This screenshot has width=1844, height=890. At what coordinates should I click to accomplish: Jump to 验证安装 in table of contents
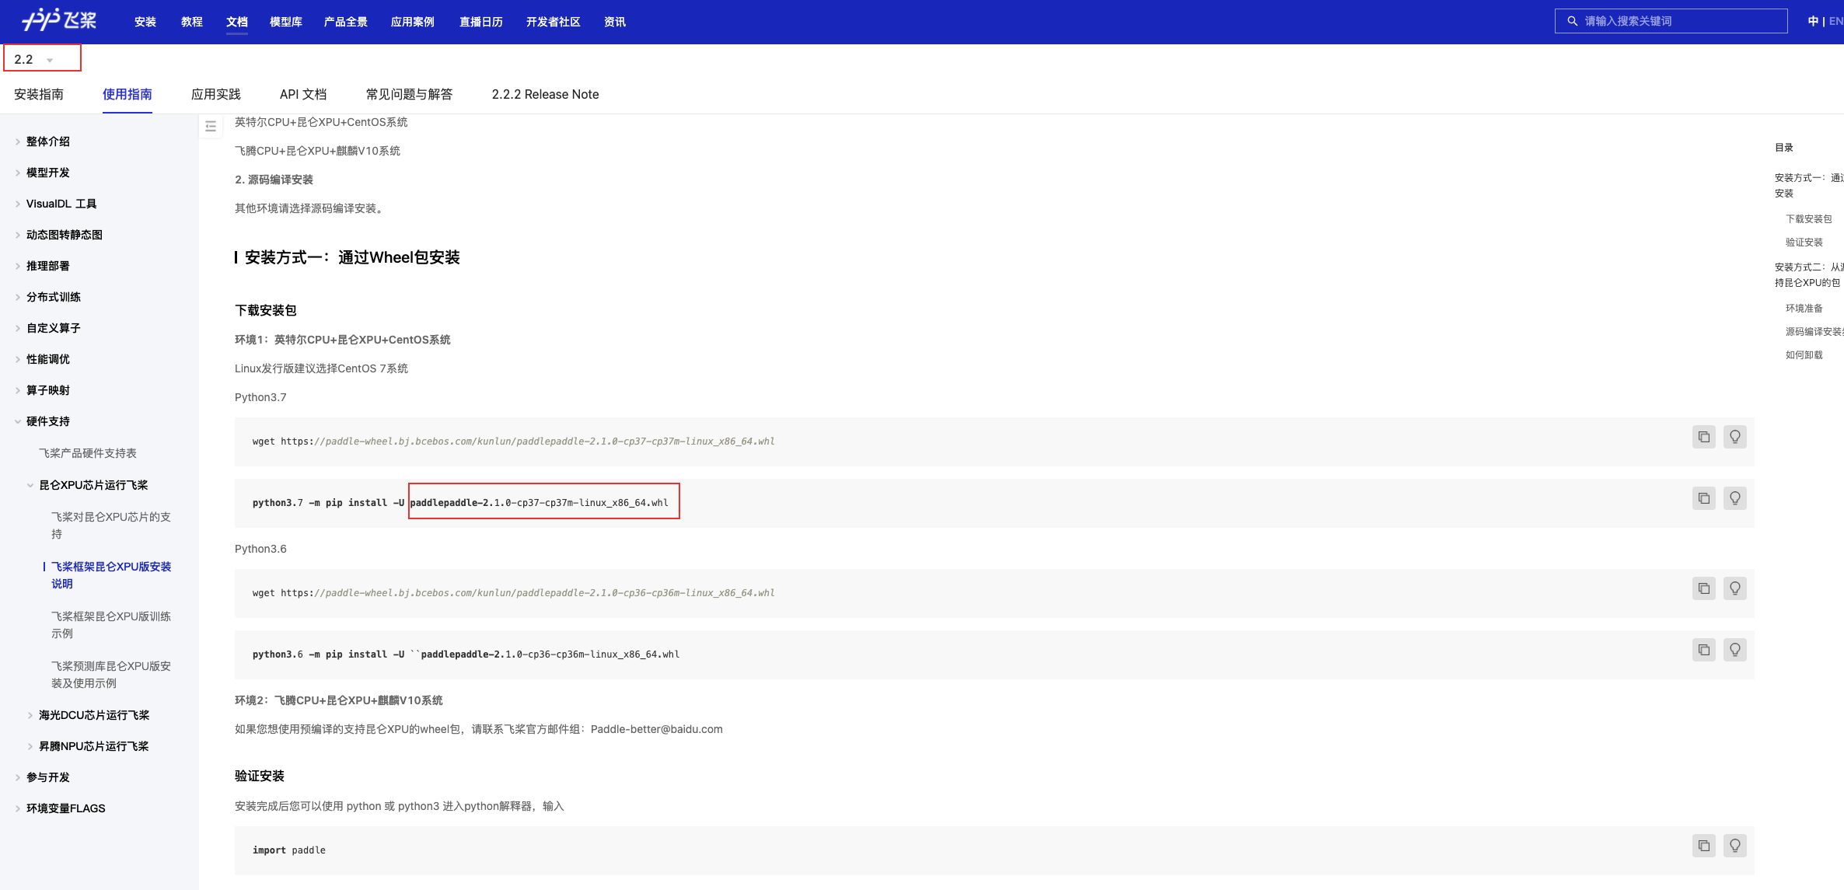(1804, 243)
